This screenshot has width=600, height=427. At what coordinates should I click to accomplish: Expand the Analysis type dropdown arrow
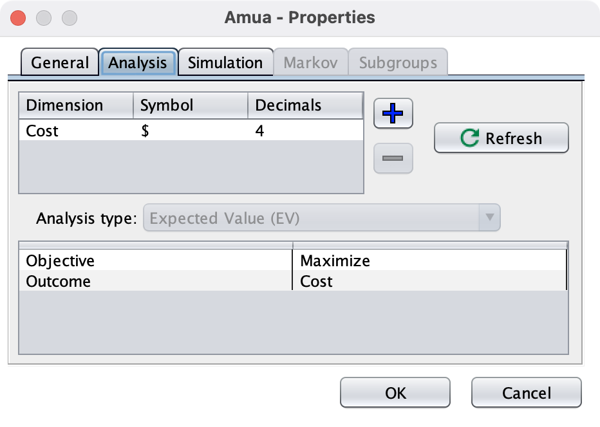pyautogui.click(x=489, y=218)
